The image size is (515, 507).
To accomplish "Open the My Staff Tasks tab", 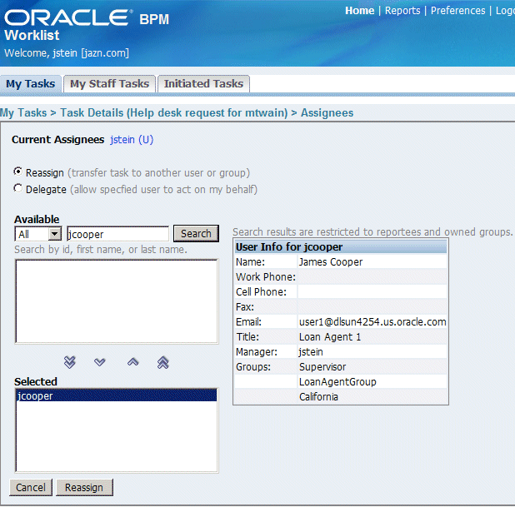I will click(x=110, y=84).
